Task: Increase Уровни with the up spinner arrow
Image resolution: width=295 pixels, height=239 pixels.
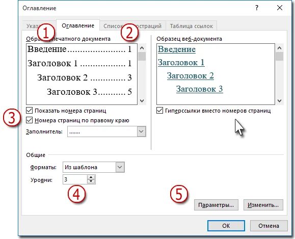Action: point(91,177)
